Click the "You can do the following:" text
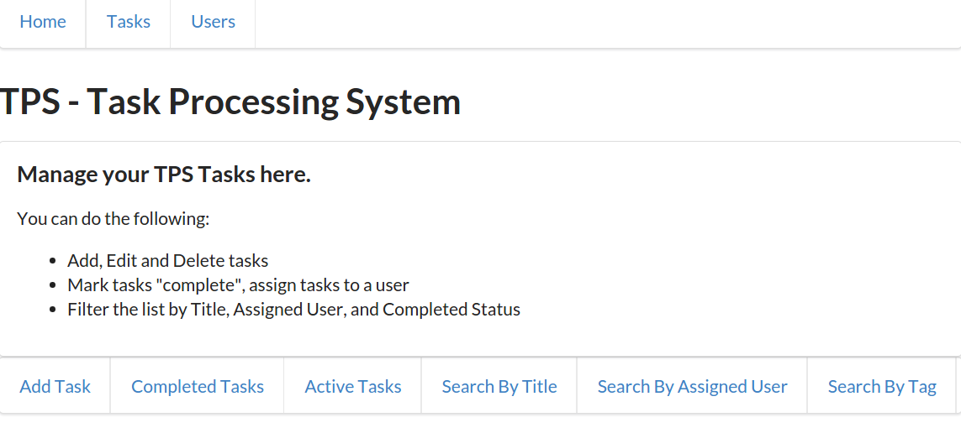This screenshot has width=961, height=433. 113,220
